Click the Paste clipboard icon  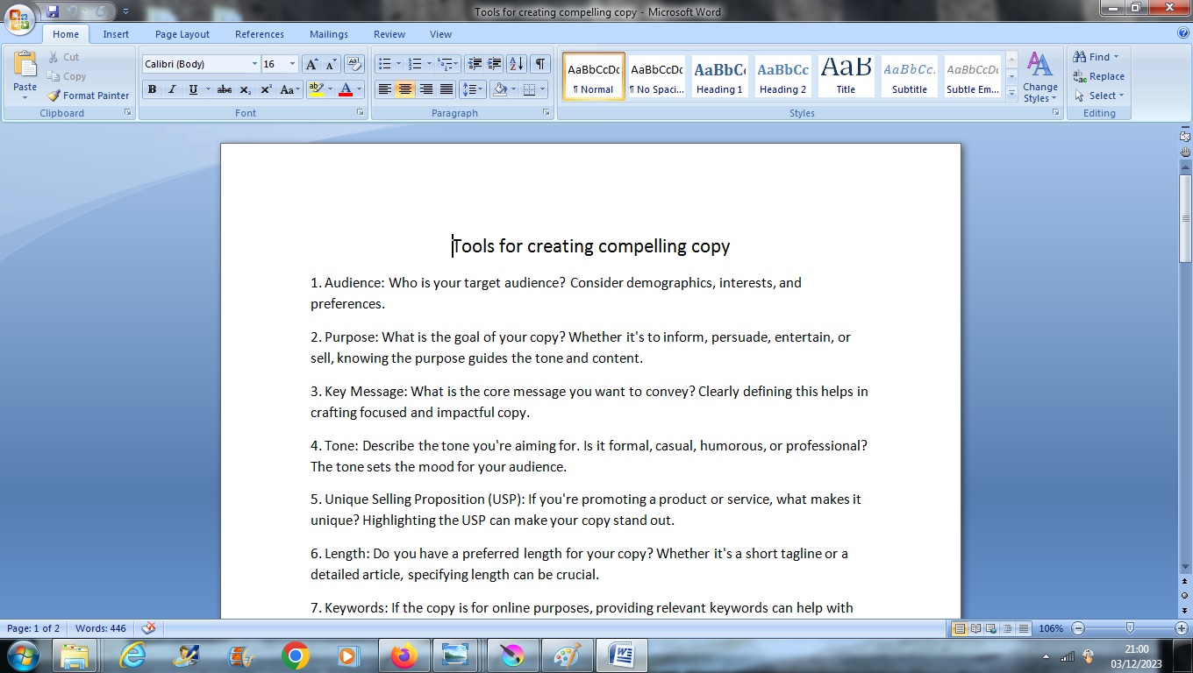pos(25,68)
